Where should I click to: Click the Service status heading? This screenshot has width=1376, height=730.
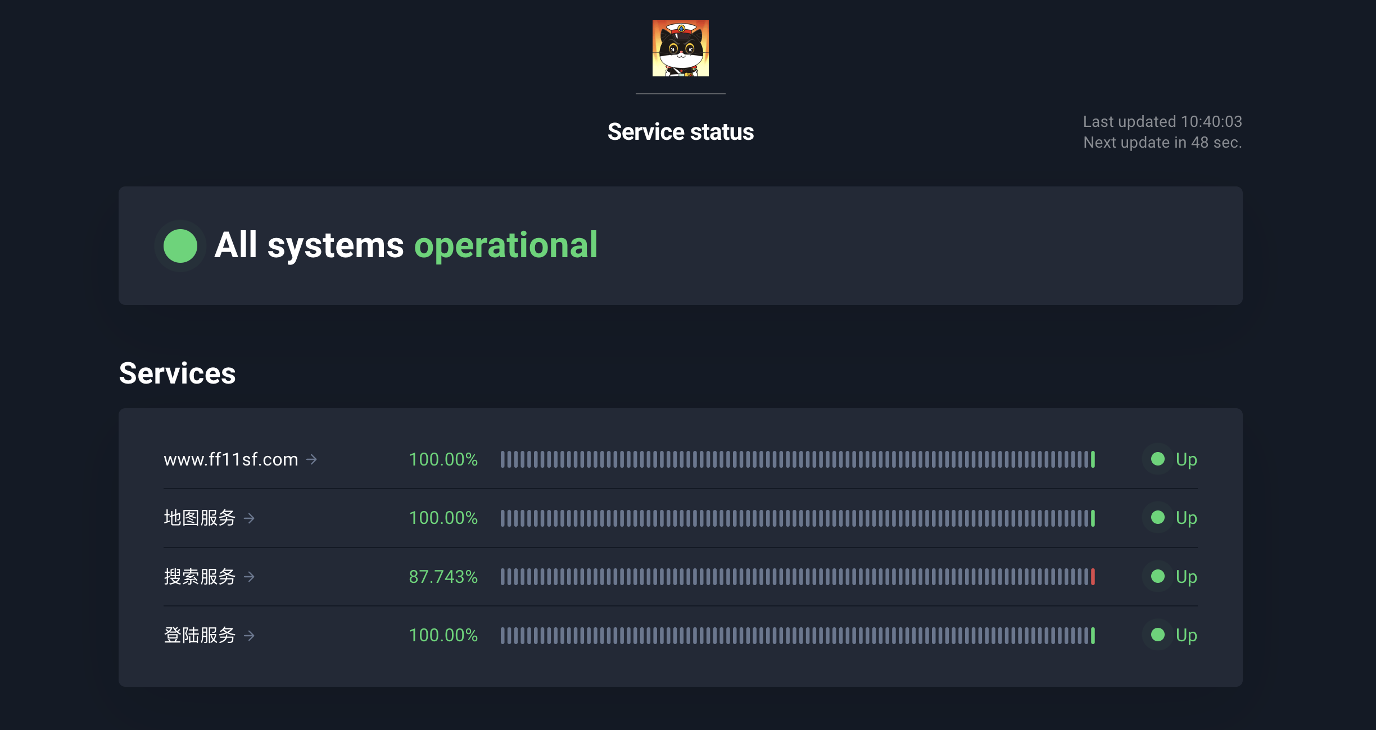[680, 132]
